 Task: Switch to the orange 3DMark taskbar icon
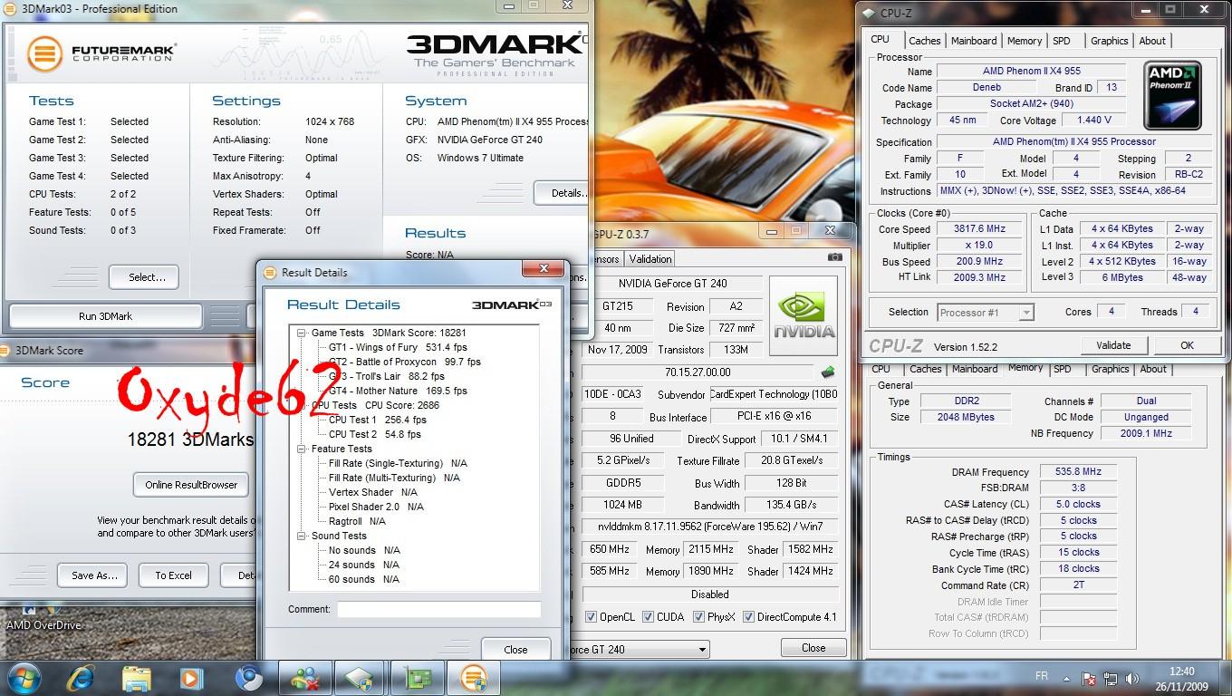click(474, 678)
